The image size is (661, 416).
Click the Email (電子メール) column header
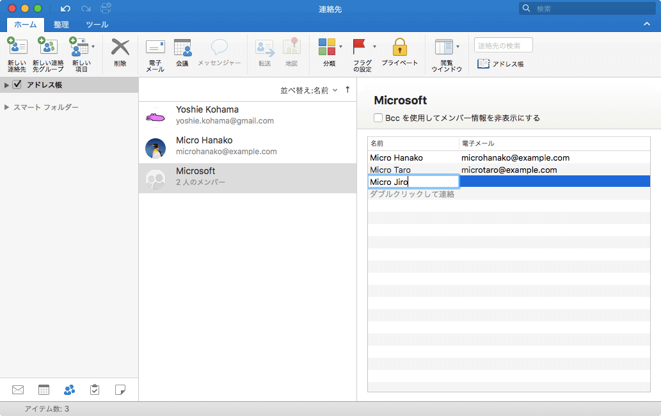pos(554,143)
